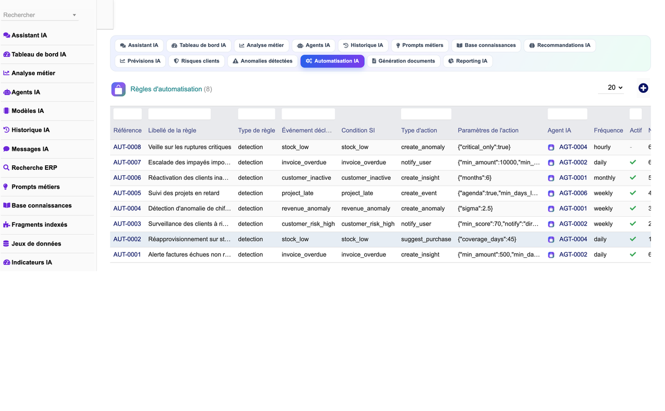Click the Agents IA sidebar robot icon
Screen dimensions: 665x411
7,92
